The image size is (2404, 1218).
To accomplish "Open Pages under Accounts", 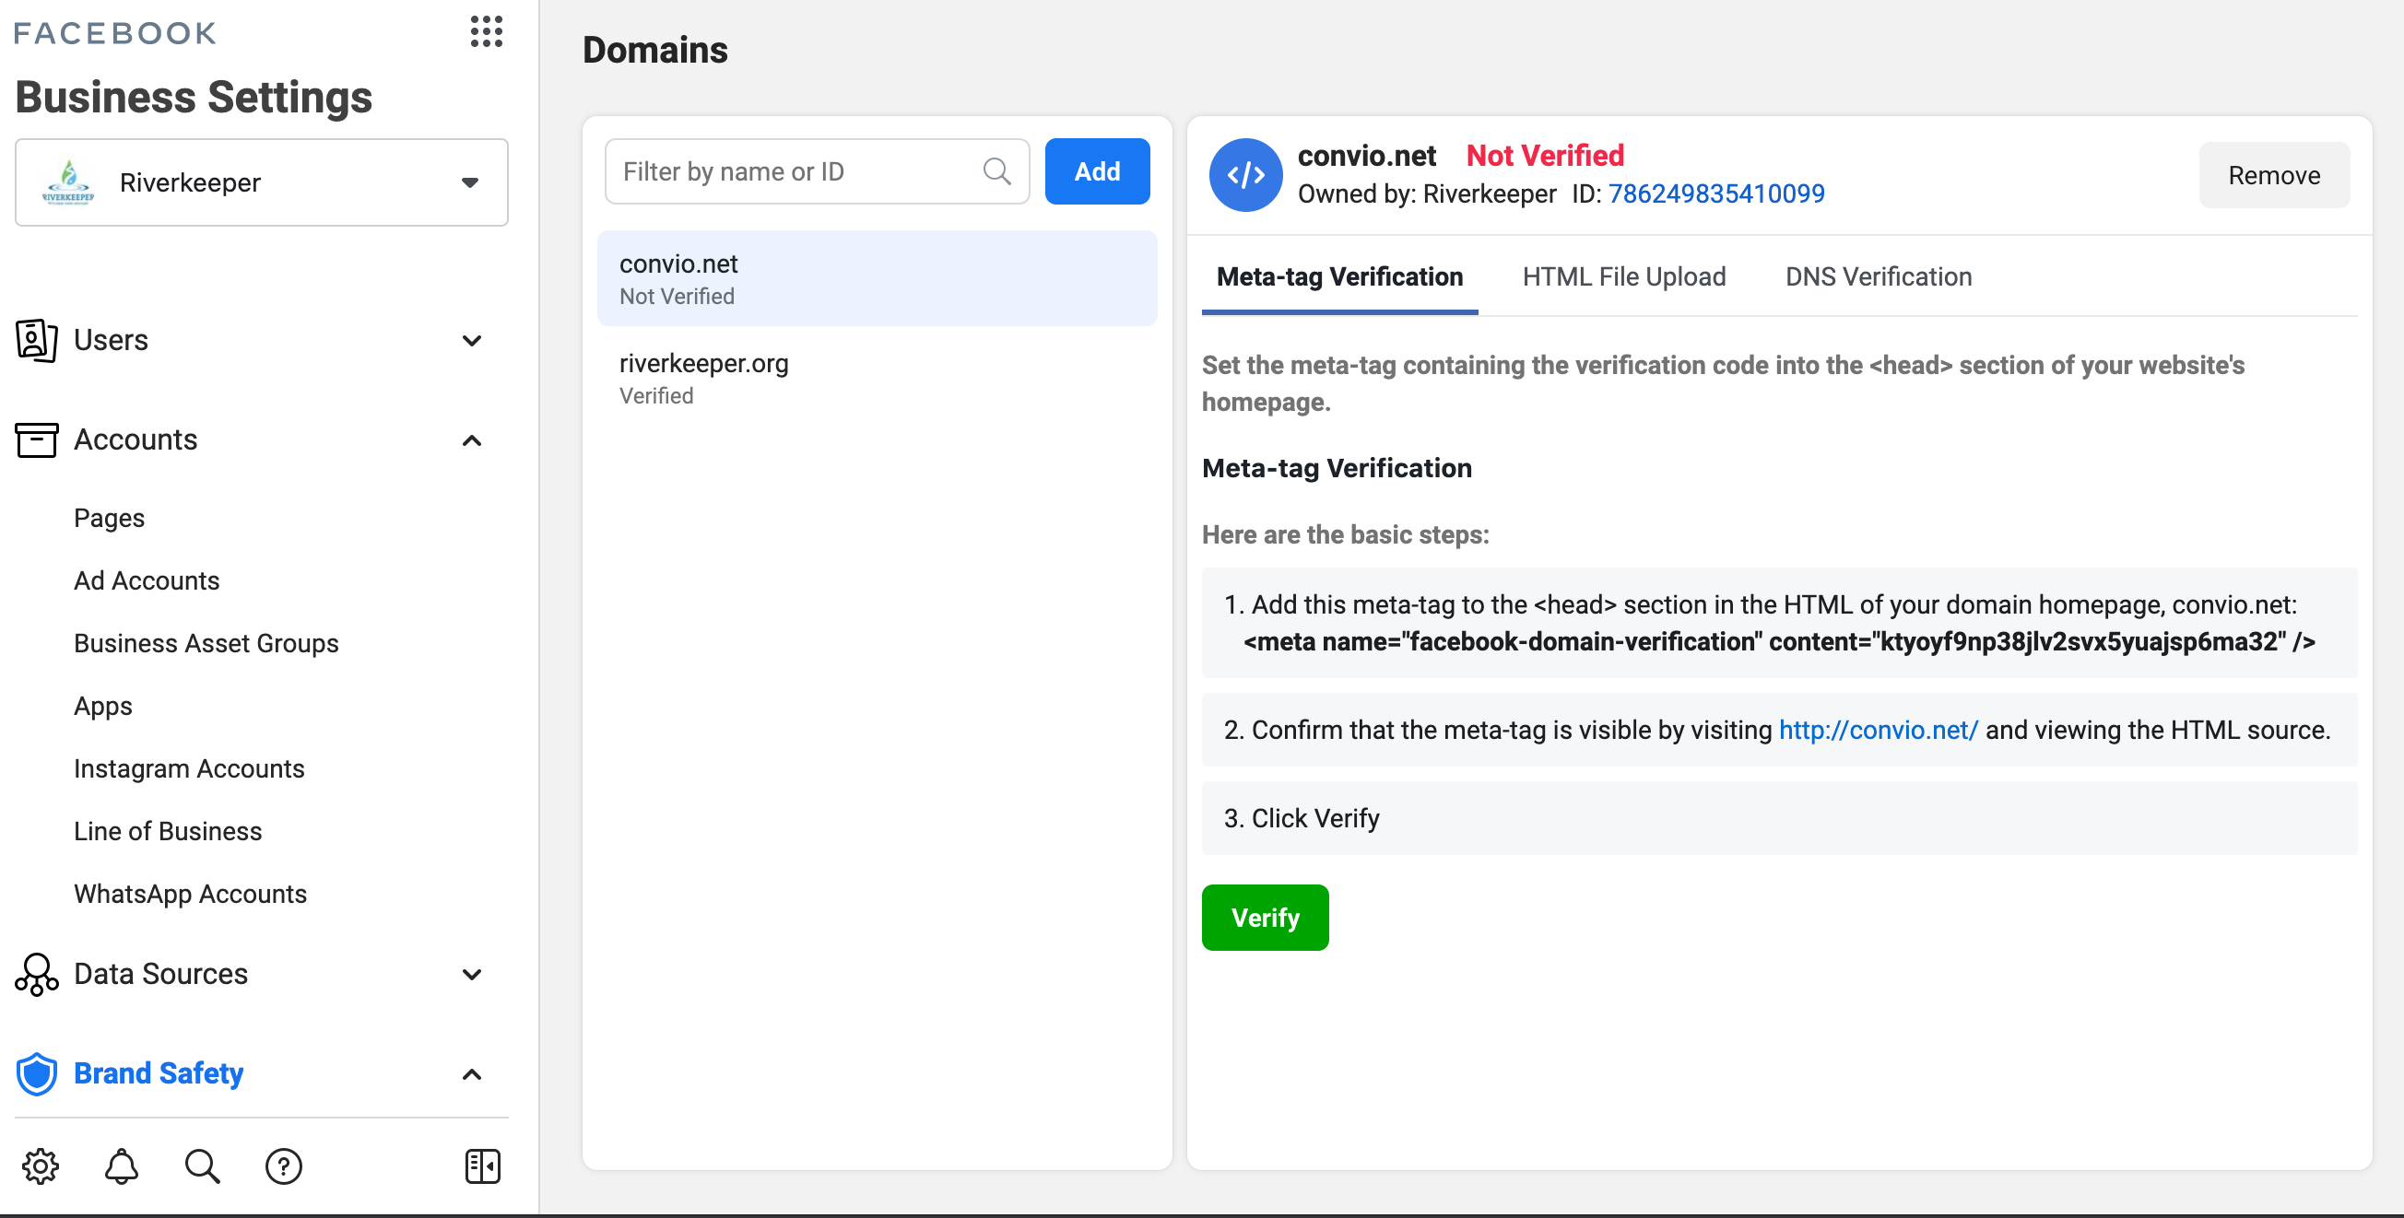I will click(109, 519).
